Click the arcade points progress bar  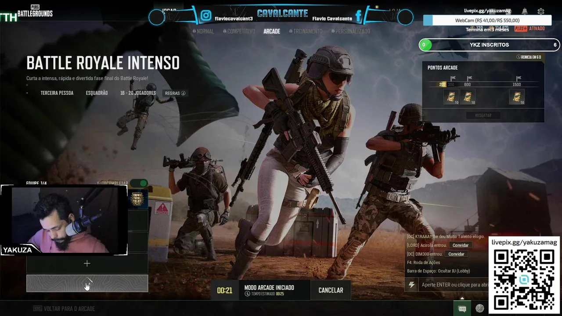tap(483, 85)
